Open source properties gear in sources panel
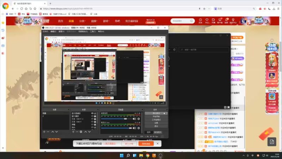 pyautogui.click(x=81, y=132)
